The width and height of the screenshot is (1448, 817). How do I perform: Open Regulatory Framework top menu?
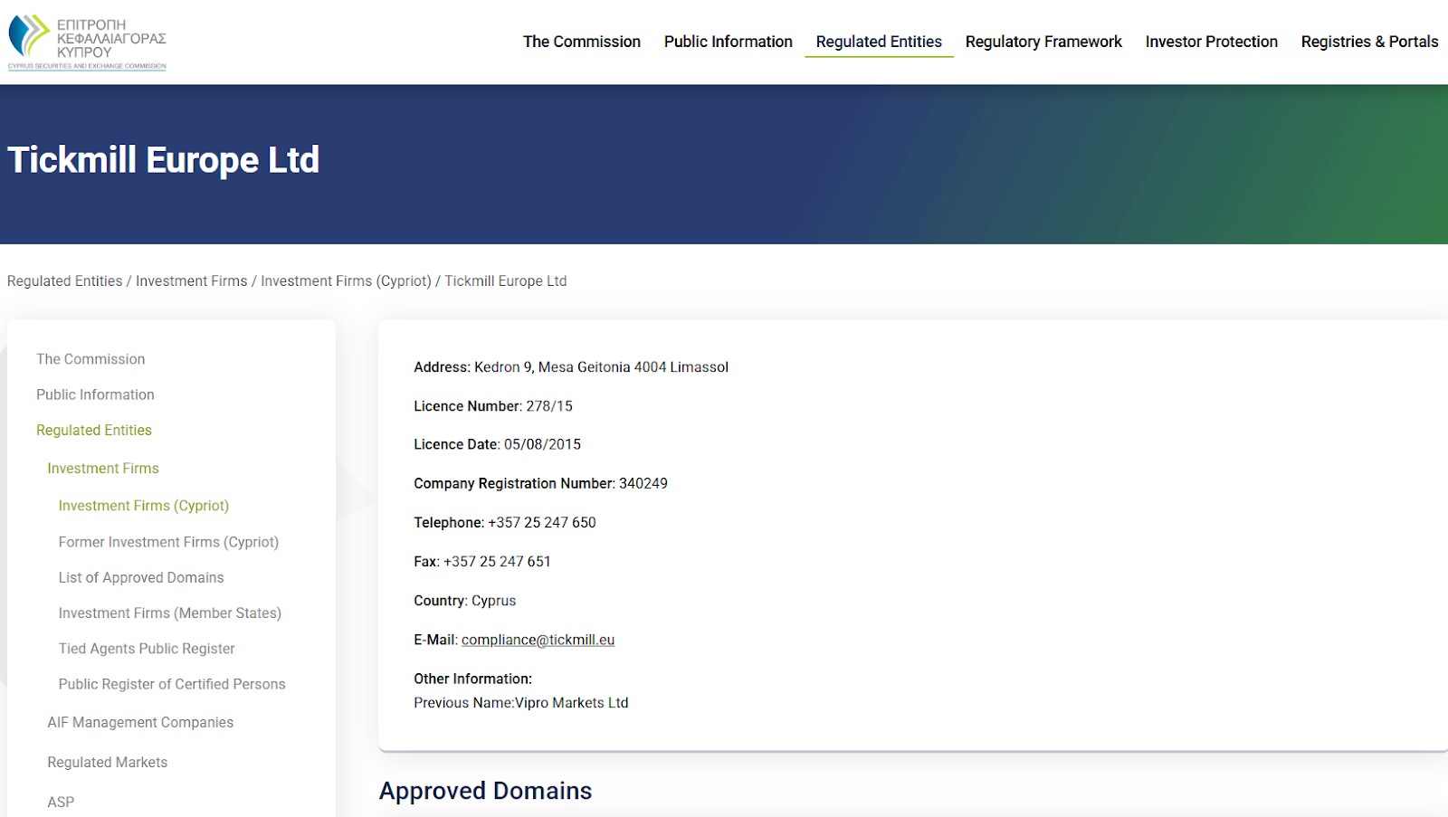[1043, 42]
